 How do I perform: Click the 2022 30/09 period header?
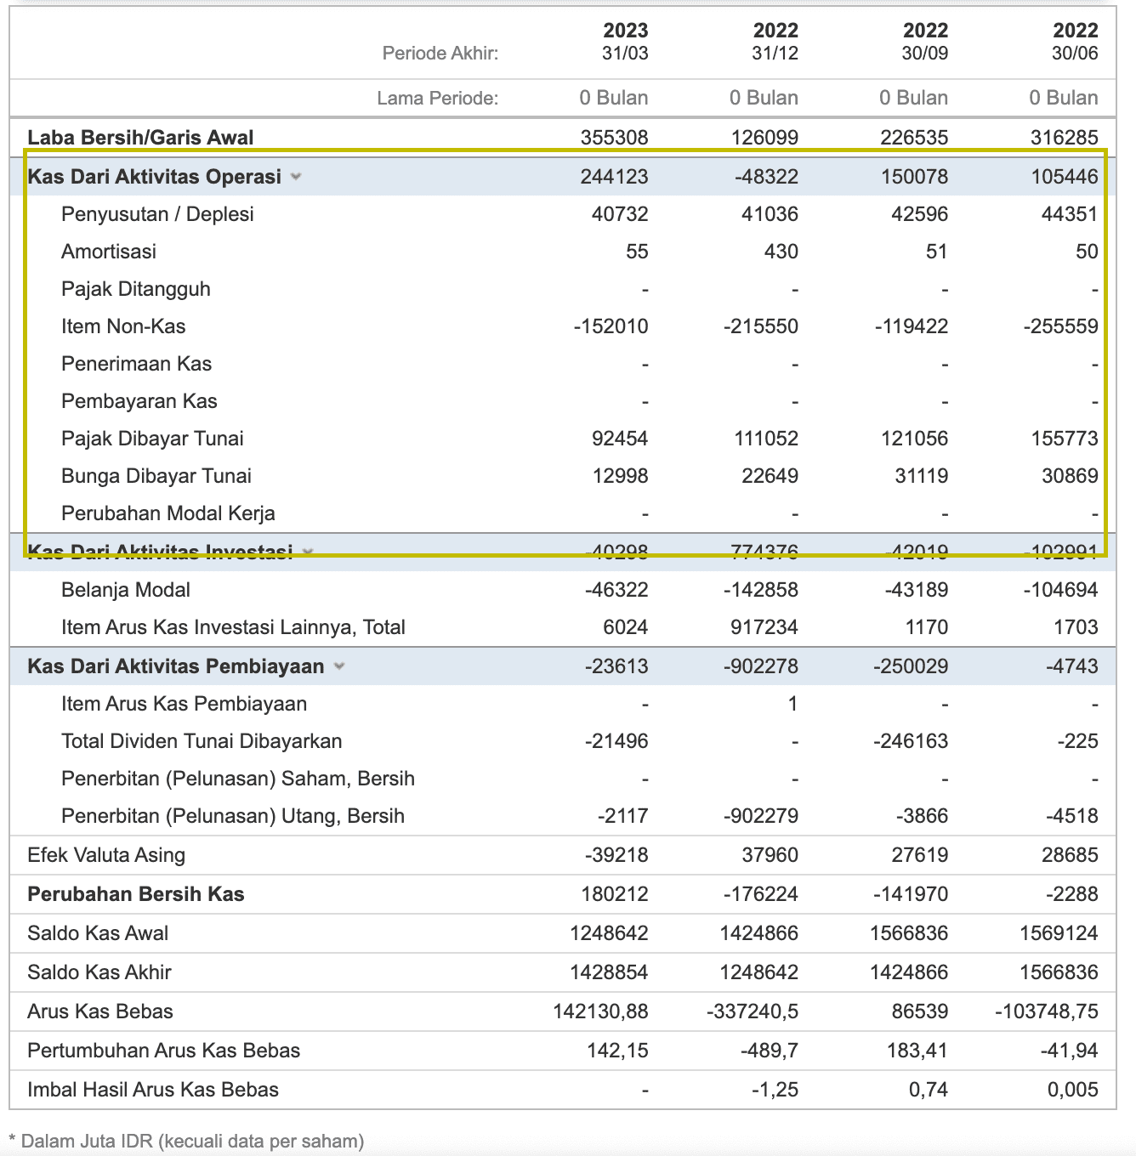point(924,42)
